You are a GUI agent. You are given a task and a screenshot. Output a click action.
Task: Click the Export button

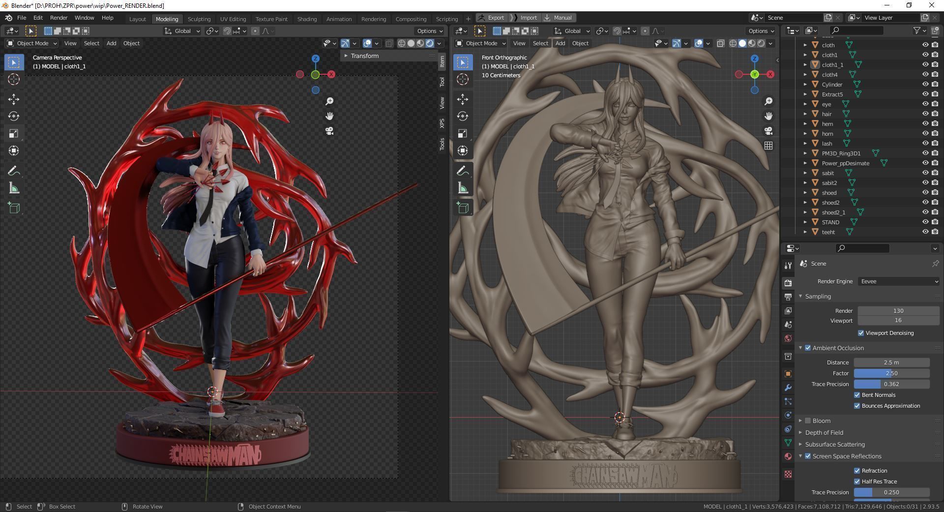click(x=491, y=18)
